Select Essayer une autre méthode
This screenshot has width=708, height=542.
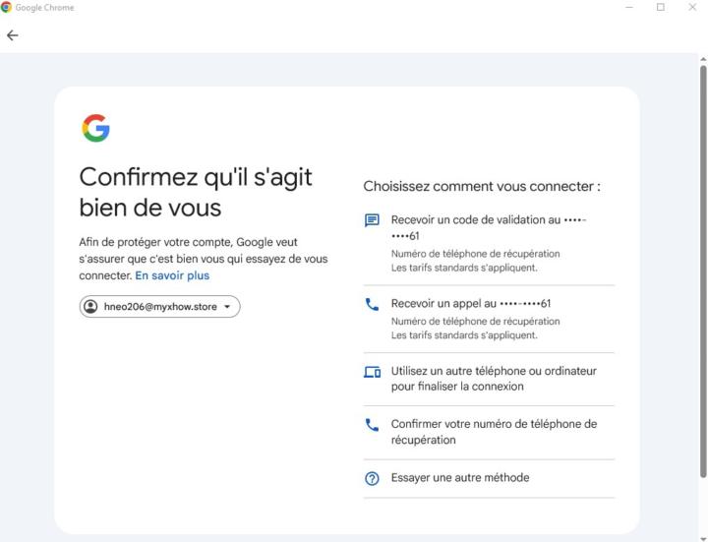pos(460,478)
